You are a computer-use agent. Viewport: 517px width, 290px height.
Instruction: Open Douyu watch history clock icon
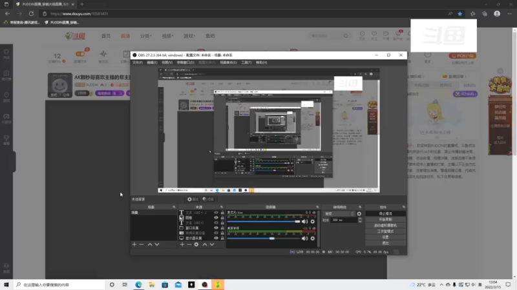tap(362, 34)
